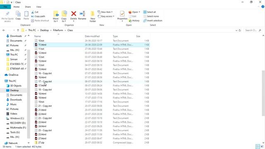Viewport: 265px width, 149px height.
Task: Open the Simran folder in sidebar
Action: (x=14, y=59)
